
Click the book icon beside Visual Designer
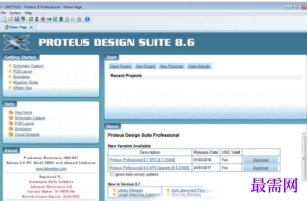11,134
